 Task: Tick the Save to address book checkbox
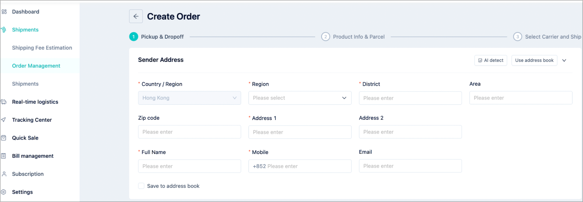click(x=141, y=186)
